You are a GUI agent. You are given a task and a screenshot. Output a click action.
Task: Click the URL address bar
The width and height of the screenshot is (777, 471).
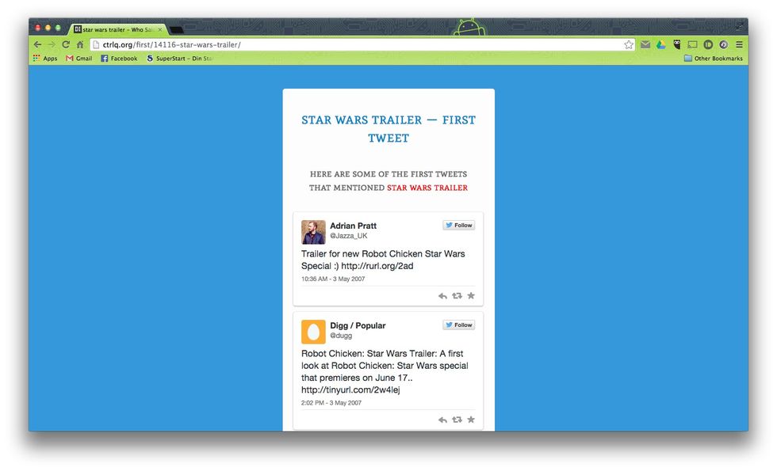coord(357,44)
